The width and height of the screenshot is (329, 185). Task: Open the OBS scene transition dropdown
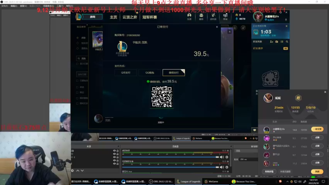click(246, 151)
